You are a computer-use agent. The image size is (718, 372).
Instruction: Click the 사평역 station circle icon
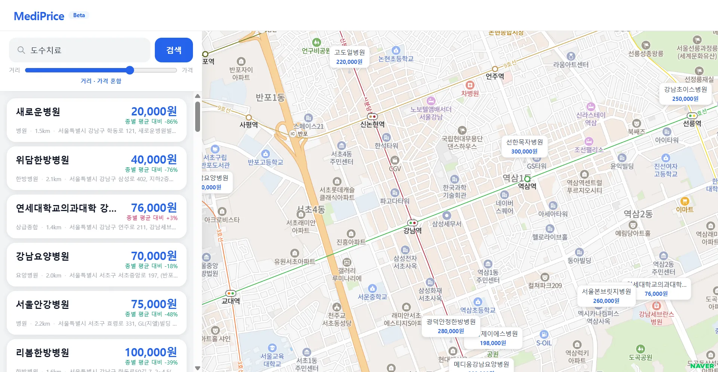(x=249, y=118)
